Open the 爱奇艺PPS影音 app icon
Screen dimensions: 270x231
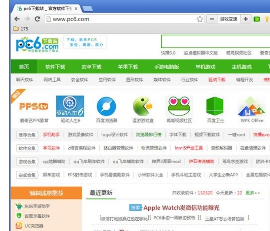[x=34, y=106]
